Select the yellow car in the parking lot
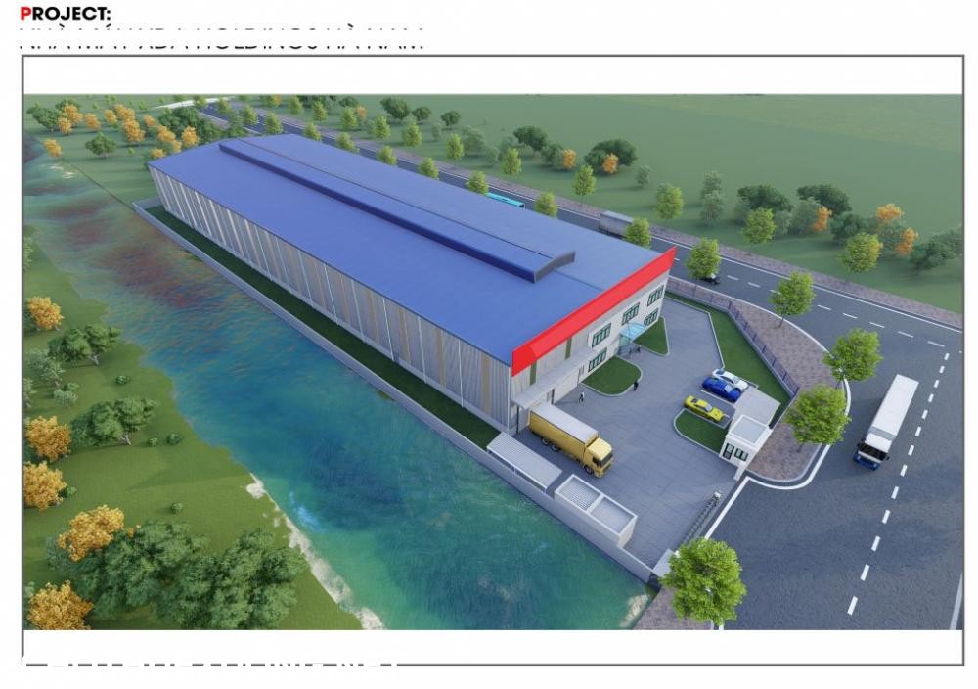This screenshot has width=978, height=689. tap(703, 408)
